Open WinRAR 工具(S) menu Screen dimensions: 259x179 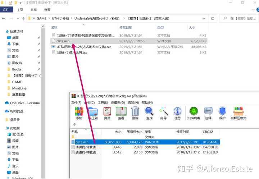pyautogui.click(x=103, y=102)
